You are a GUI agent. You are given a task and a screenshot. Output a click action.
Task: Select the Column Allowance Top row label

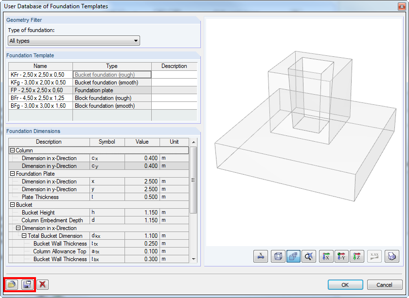pyautogui.click(x=60, y=251)
